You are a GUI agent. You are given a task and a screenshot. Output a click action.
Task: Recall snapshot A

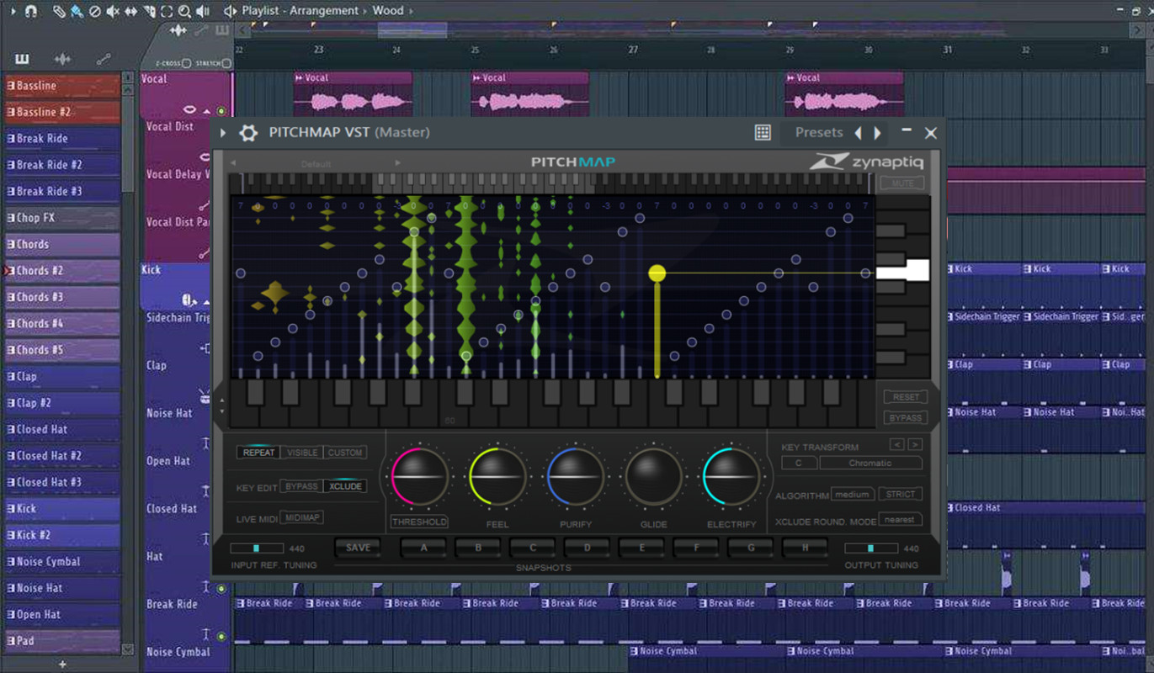[423, 548]
